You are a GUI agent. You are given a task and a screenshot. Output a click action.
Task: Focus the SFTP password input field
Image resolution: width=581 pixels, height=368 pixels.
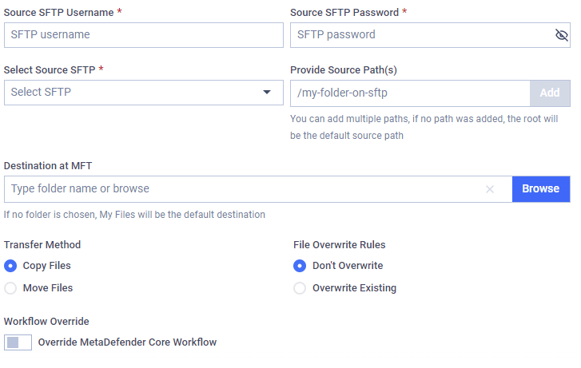[x=423, y=35]
